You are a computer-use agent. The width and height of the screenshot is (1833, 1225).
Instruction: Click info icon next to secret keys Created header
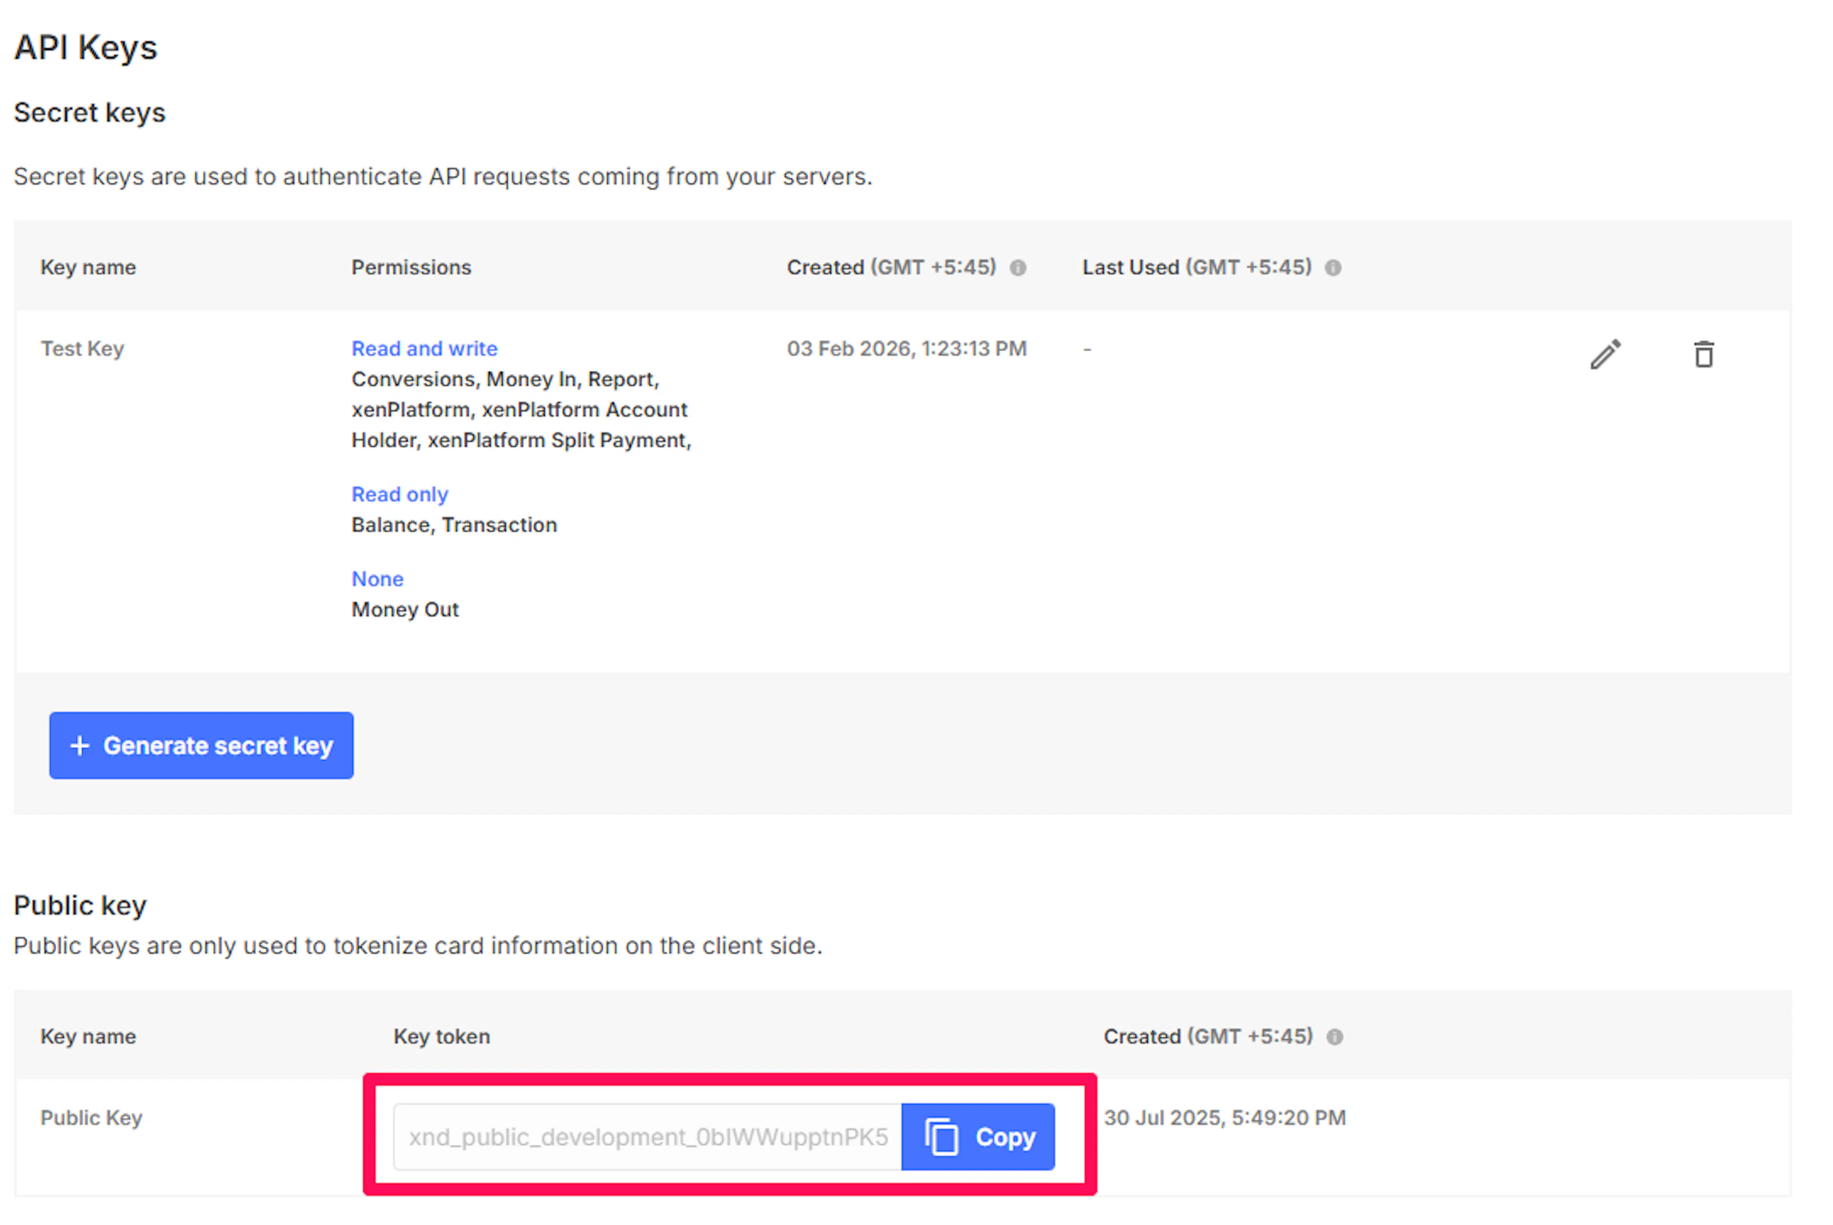pyautogui.click(x=1018, y=268)
